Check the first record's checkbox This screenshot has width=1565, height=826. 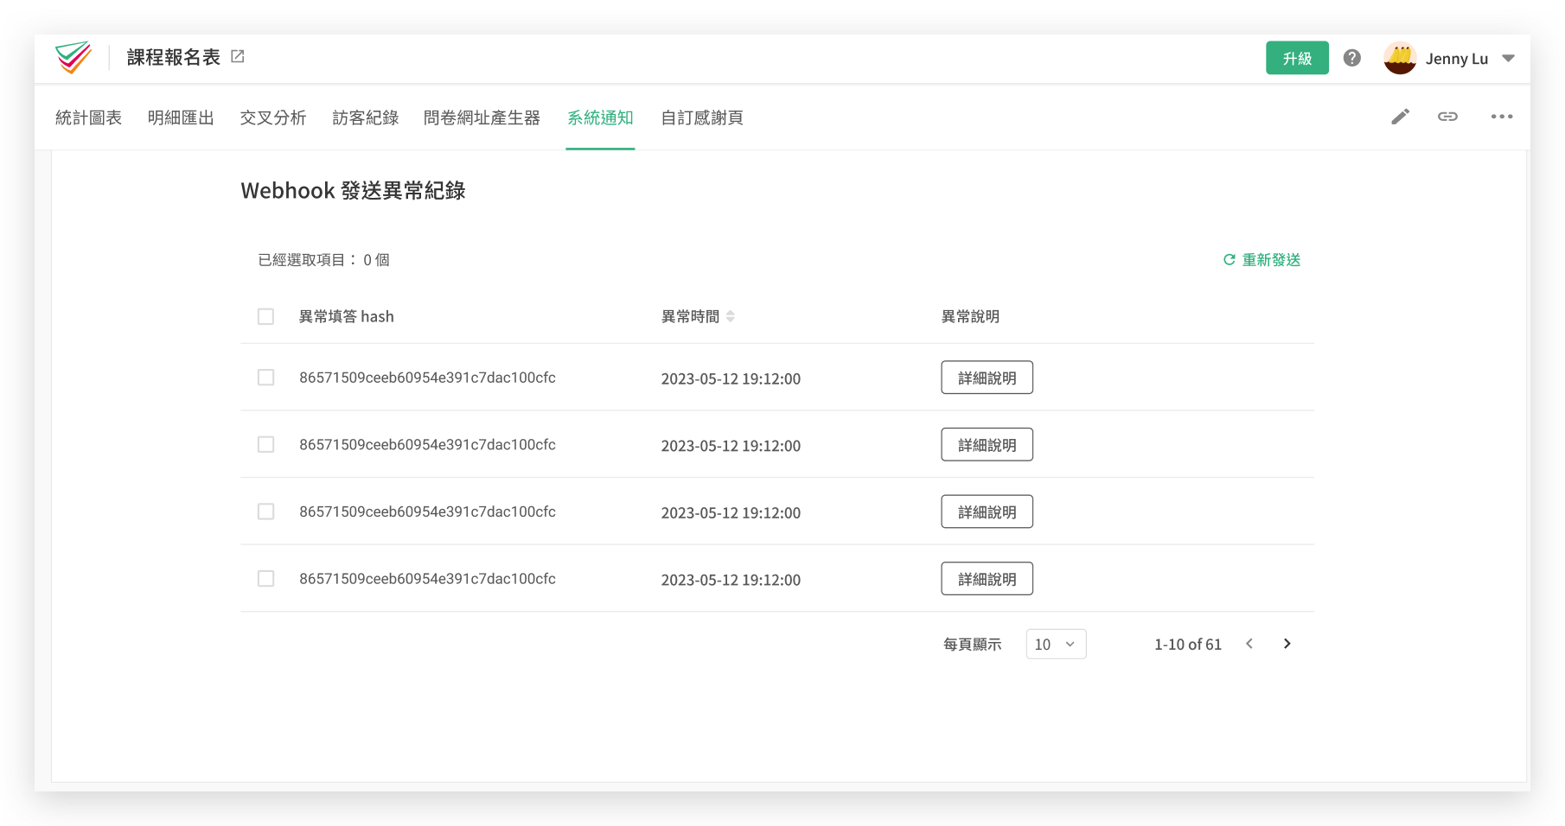coord(265,378)
